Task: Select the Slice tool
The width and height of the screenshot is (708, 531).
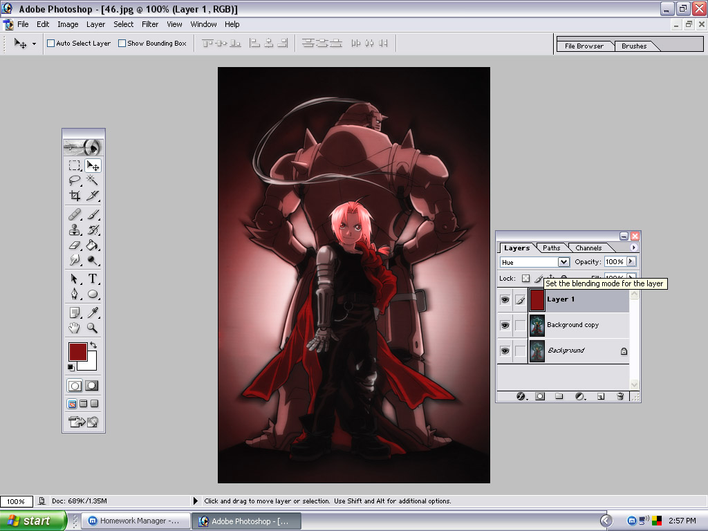Action: pyautogui.click(x=93, y=196)
